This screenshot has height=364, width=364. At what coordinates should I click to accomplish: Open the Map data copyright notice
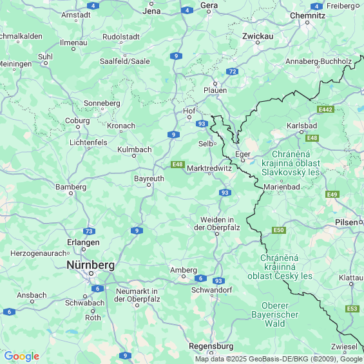point(279,359)
